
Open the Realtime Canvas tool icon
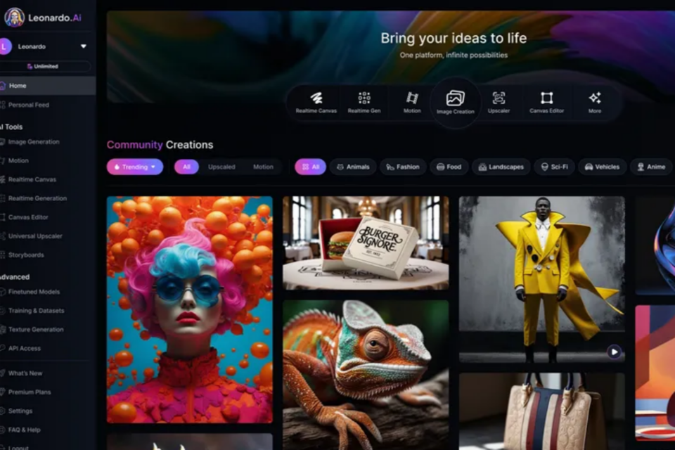click(x=316, y=98)
